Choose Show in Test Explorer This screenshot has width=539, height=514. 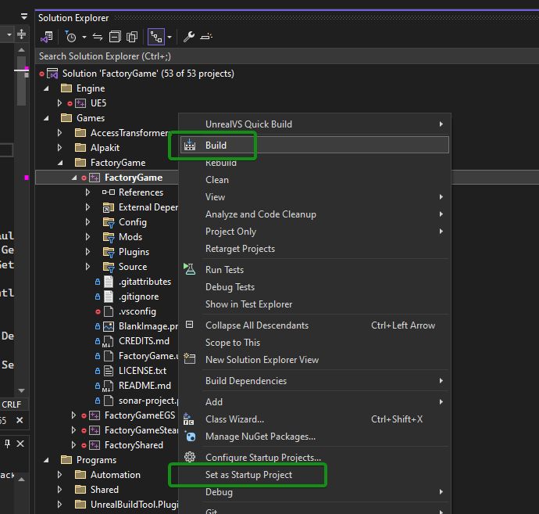(315, 304)
